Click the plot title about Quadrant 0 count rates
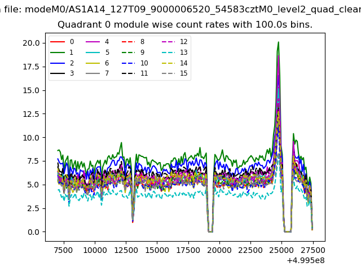This screenshot has height=271, width=361. pyautogui.click(x=185, y=25)
